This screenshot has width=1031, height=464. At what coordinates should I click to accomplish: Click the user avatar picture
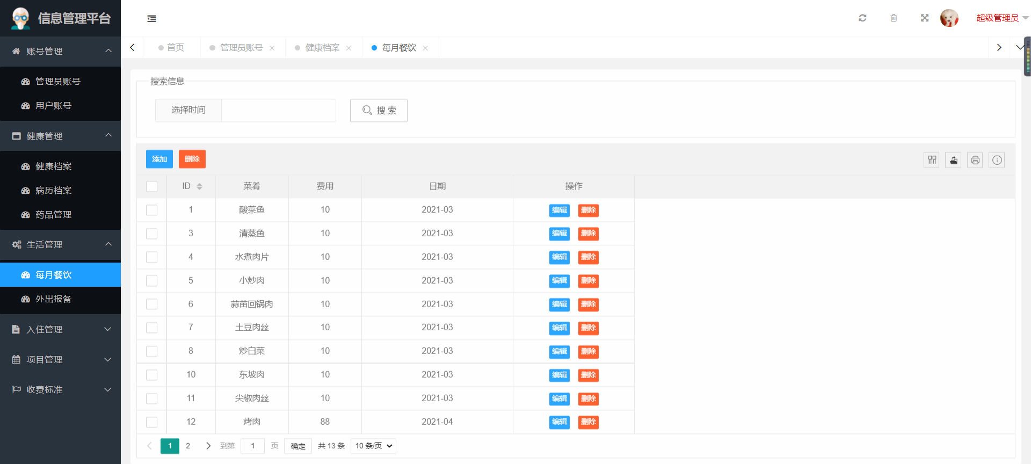click(x=949, y=18)
